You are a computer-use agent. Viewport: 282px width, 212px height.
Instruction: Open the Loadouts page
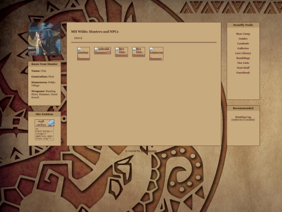243,43
